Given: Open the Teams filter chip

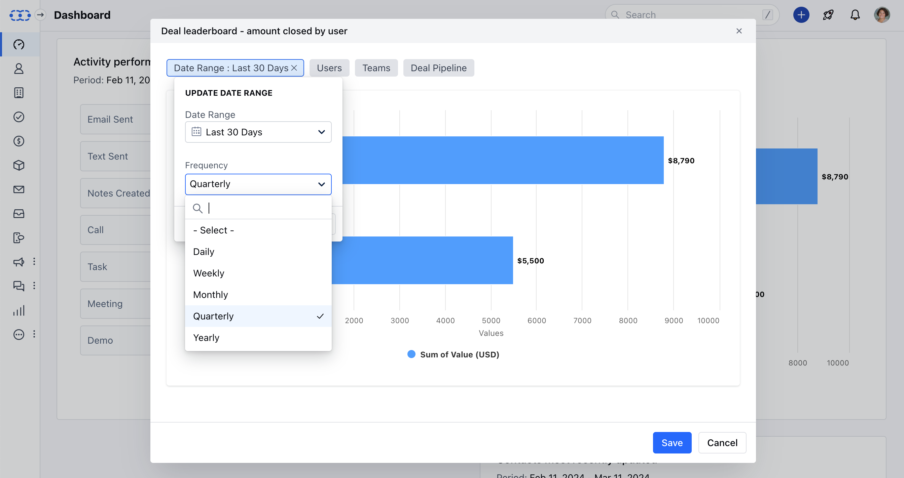Looking at the screenshot, I should pos(376,68).
